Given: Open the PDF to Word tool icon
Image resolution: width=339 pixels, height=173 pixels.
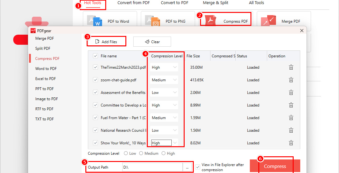Looking at the screenshot, I should coord(95,21).
